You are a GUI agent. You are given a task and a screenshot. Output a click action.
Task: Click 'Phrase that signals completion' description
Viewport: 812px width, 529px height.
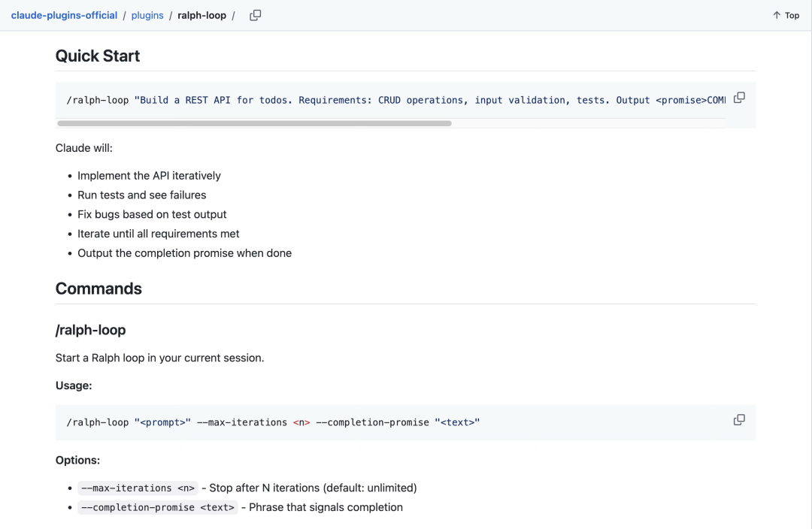pyautogui.click(x=326, y=508)
